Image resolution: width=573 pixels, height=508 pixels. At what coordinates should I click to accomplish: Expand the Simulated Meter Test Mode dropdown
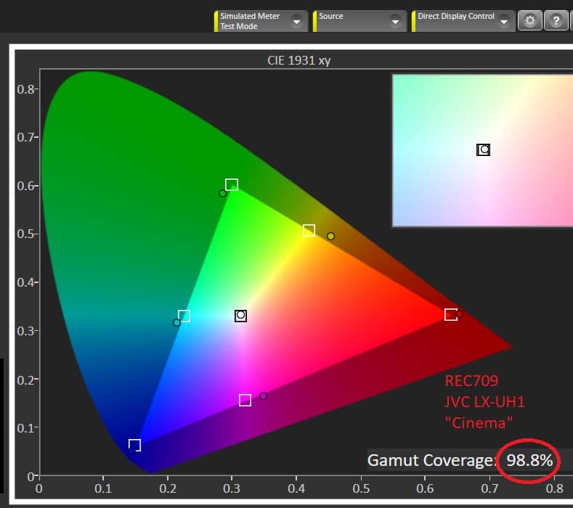(297, 22)
